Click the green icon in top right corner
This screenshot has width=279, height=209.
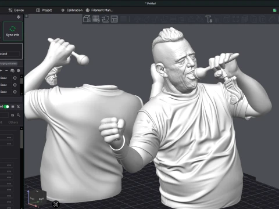274,10
